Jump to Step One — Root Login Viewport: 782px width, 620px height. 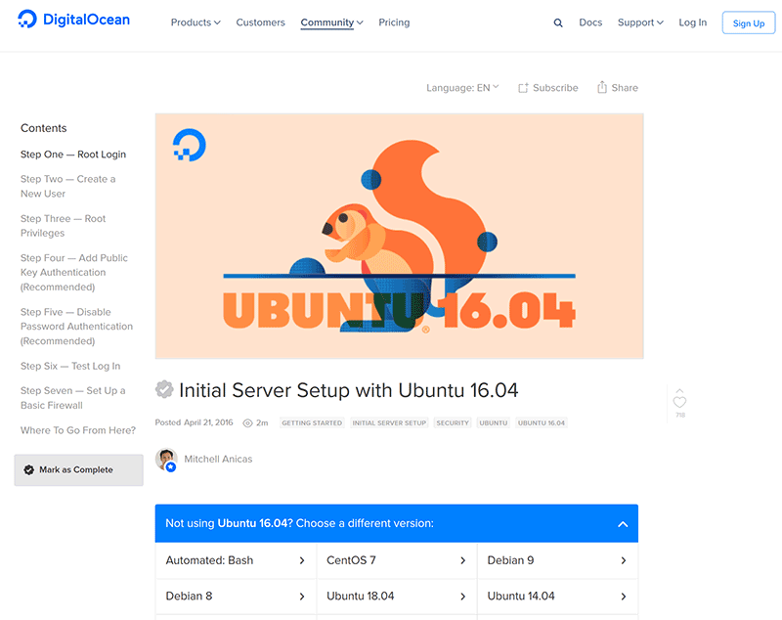point(73,155)
